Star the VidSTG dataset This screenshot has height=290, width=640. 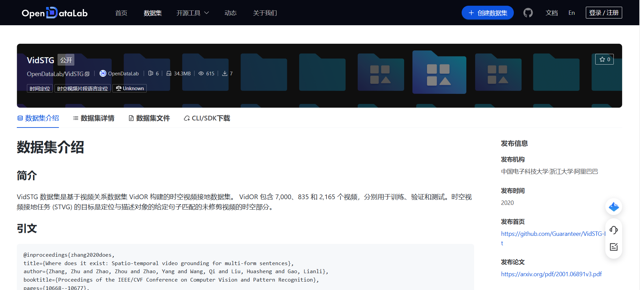tap(604, 59)
